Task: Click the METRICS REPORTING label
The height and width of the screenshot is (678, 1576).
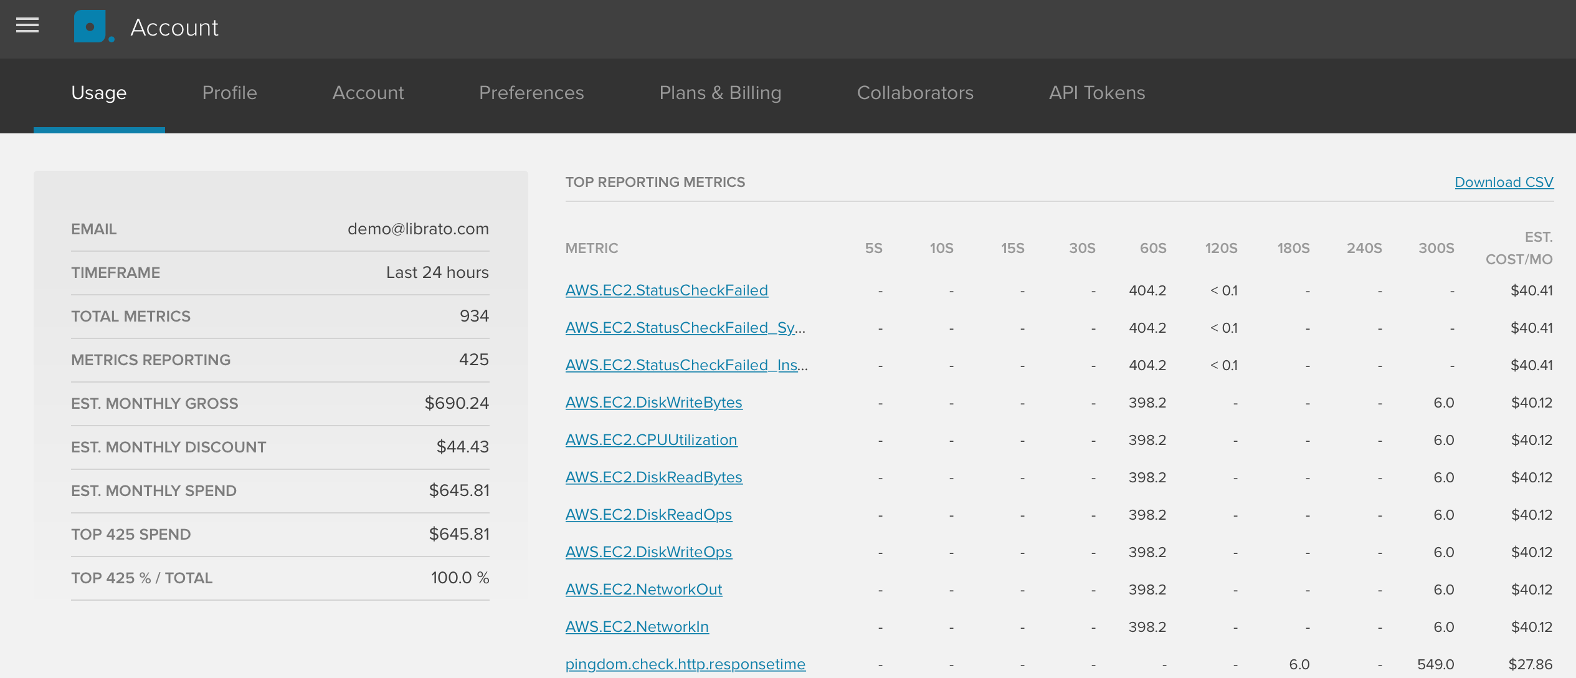Action: pyautogui.click(x=151, y=360)
